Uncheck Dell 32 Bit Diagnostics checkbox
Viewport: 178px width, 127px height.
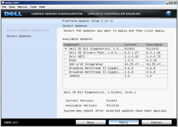(66, 49)
